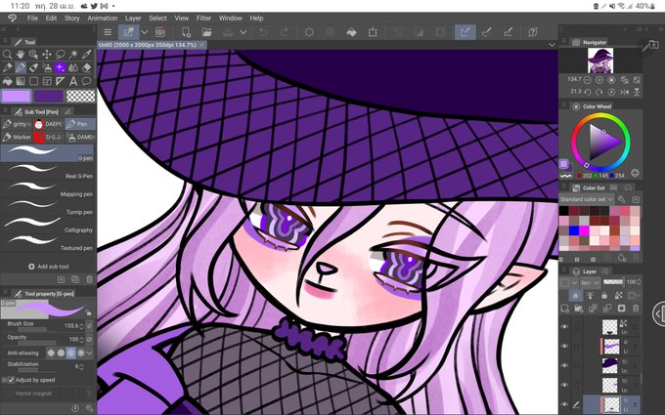Select the Gradient tool
The width and height of the screenshot is (665, 415).
click(21, 81)
